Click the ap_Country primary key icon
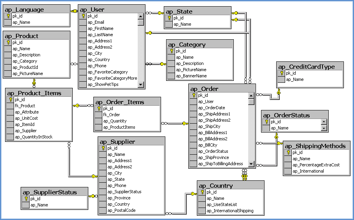This screenshot has height=220, width=354. point(202,192)
